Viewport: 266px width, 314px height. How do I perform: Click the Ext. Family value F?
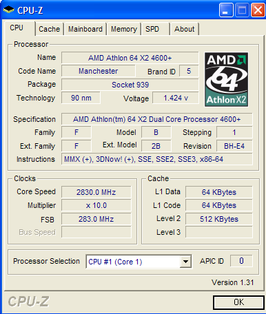coord(76,146)
